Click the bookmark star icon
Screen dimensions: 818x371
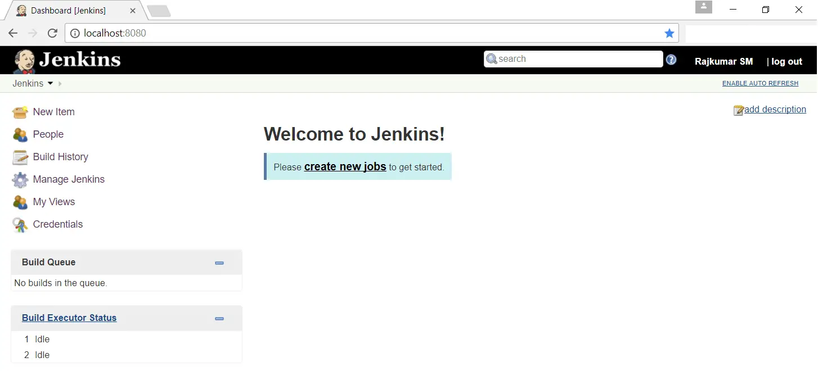point(669,33)
